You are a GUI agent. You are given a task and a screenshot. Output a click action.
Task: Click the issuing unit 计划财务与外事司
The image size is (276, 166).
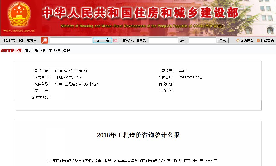point(68,77)
